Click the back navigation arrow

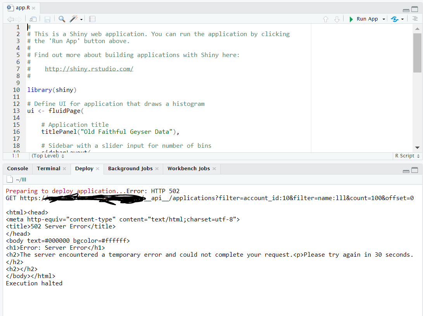point(10,19)
